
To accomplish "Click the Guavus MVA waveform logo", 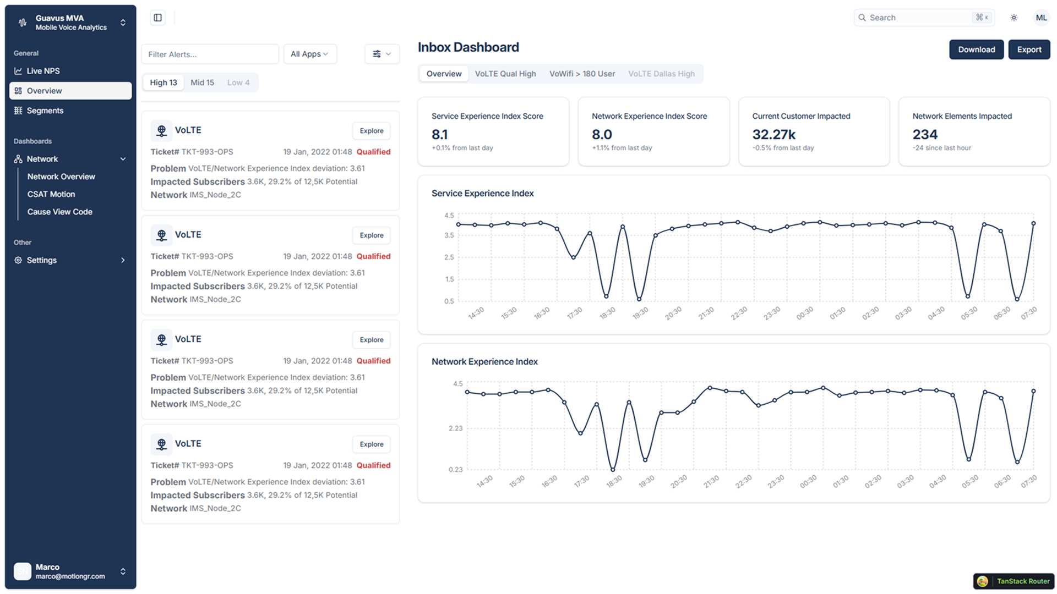I will 23,23.
